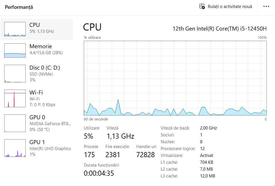Switch to the Memorie sidebar entry

click(x=41, y=46)
